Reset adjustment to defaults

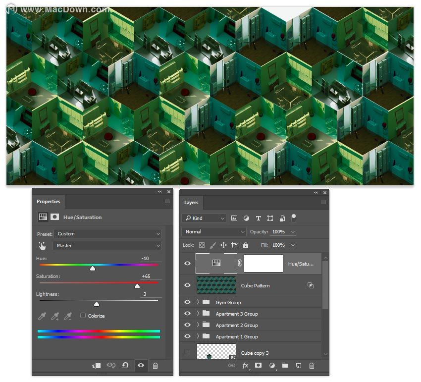pos(125,365)
